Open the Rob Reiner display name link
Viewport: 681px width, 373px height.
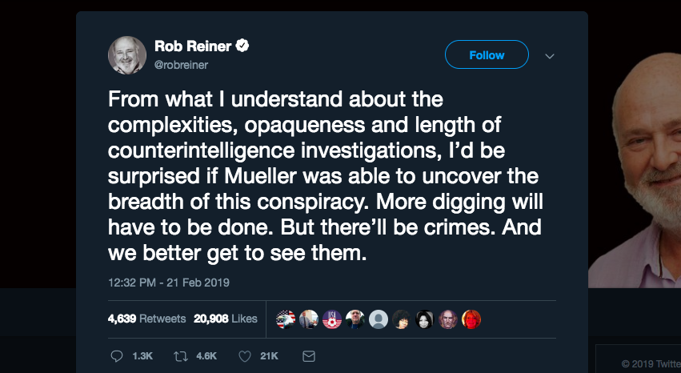[193, 46]
